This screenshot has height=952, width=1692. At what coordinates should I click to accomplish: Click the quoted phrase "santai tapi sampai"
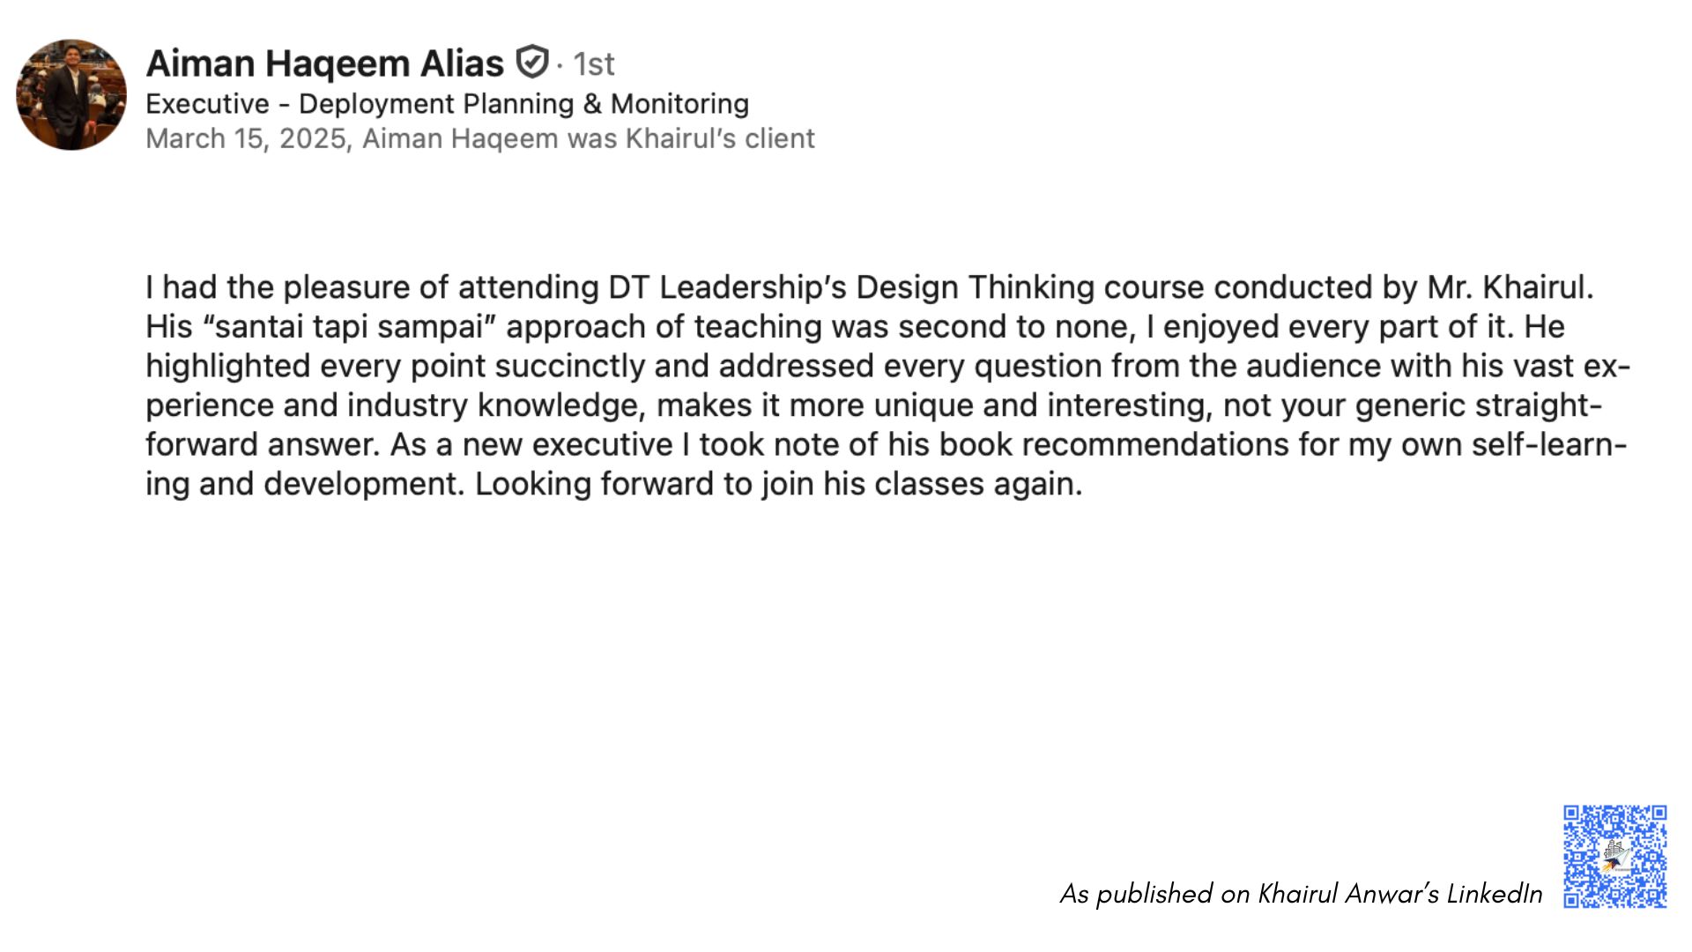[349, 327]
